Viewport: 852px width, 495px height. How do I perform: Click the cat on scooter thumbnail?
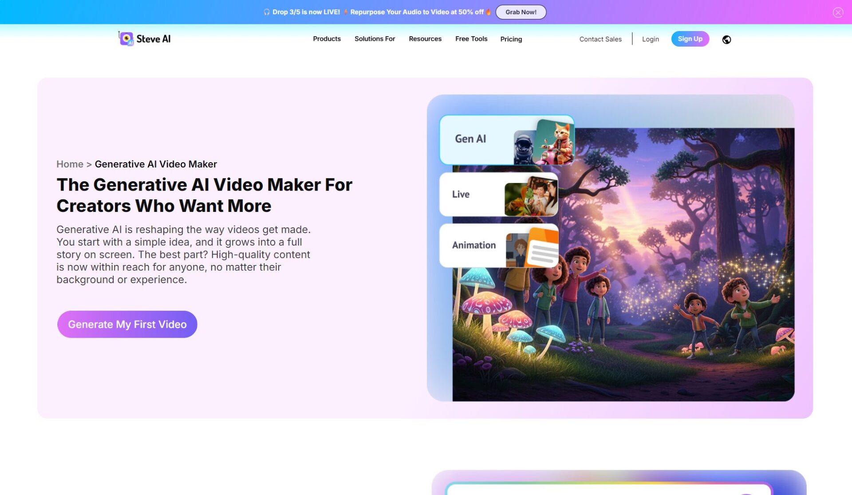[x=556, y=141]
